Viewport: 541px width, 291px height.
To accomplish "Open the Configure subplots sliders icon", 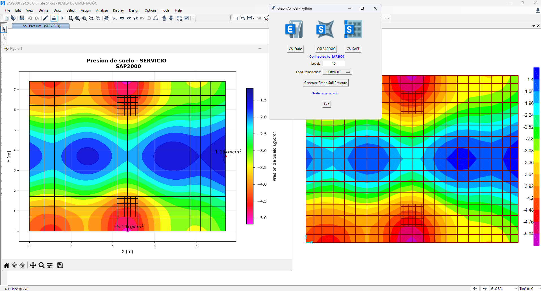I will (x=50, y=265).
